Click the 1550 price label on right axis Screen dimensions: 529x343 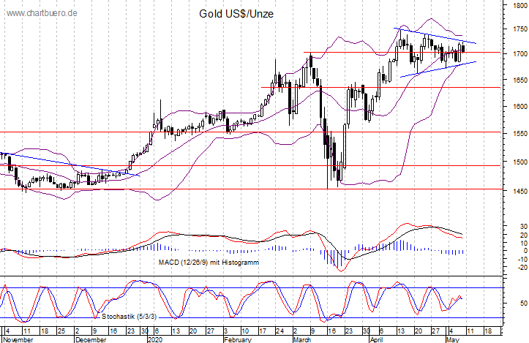520,134
